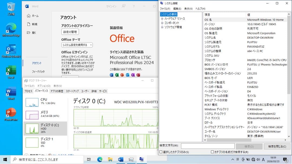Toggle 選択したカテゴリのみ checkbox
Screen dimensions: 292x164
pyautogui.click(x=161, y=152)
